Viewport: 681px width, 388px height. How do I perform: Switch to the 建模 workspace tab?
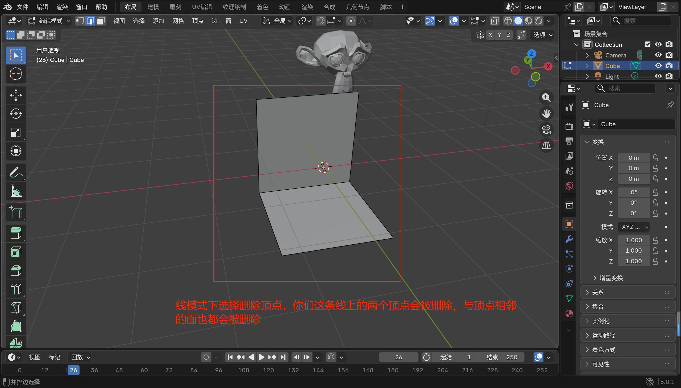coord(153,7)
